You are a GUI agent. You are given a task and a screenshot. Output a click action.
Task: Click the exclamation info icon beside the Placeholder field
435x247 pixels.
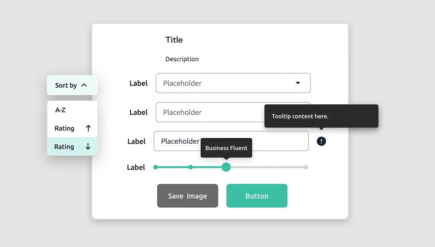coord(321,141)
